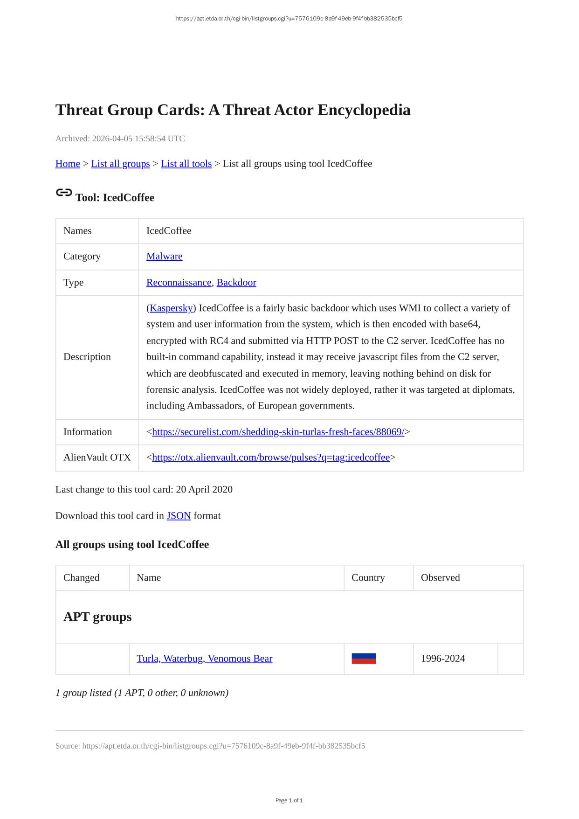This screenshot has width=579, height=819.
Task: Open the AlienVault OTX icedcoffee link
Action: 271,458
